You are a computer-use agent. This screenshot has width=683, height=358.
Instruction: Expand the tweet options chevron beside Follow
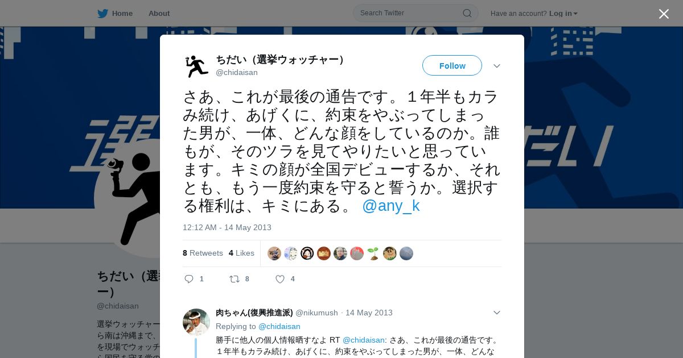pyautogui.click(x=497, y=66)
